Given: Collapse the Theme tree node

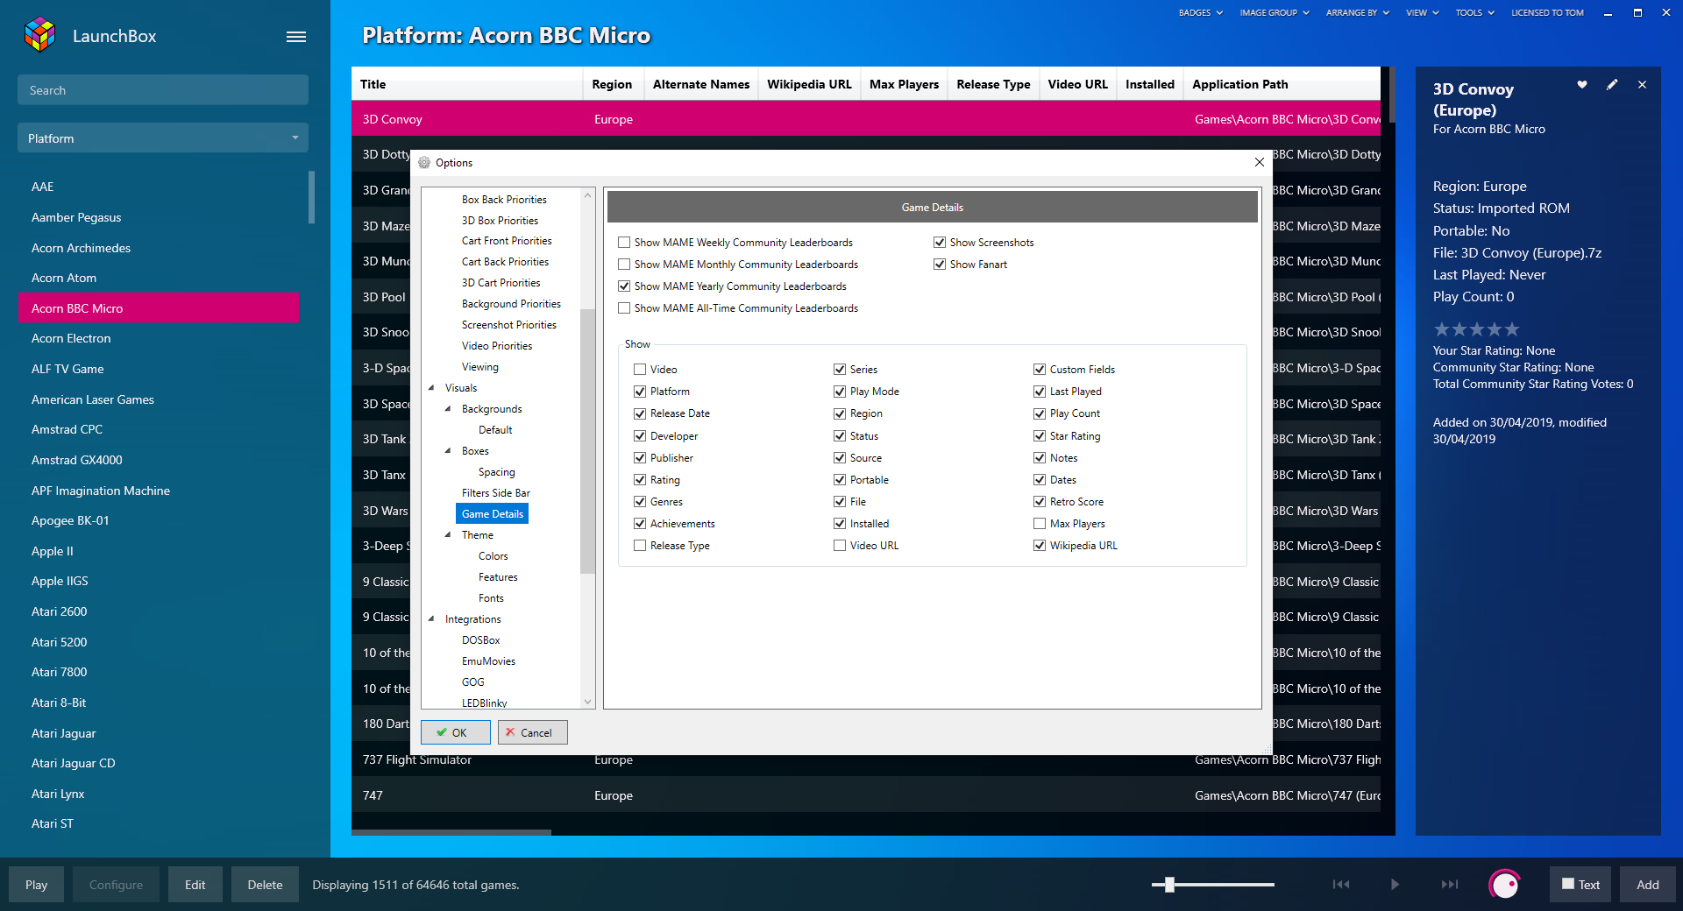Looking at the screenshot, I should [x=448, y=535].
